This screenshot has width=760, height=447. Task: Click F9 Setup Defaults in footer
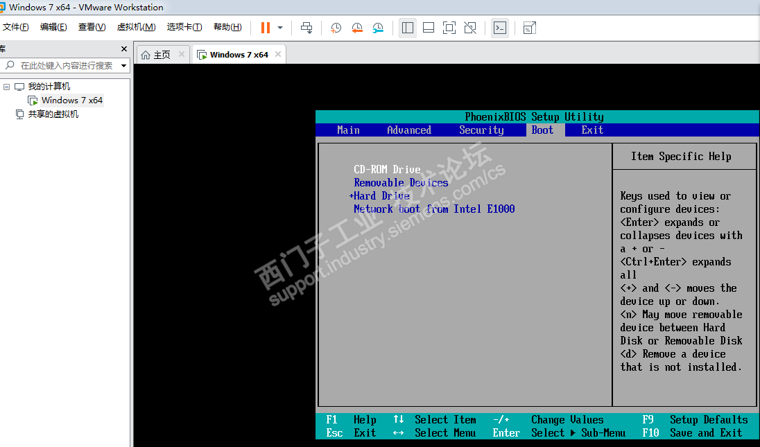pyautogui.click(x=695, y=419)
